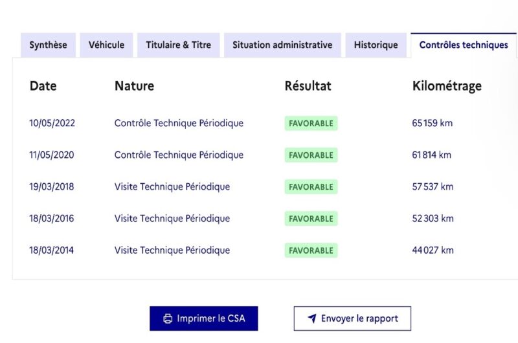The height and width of the screenshot is (343, 518).
Task: Click Envoyer le rapport button
Action: [352, 318]
